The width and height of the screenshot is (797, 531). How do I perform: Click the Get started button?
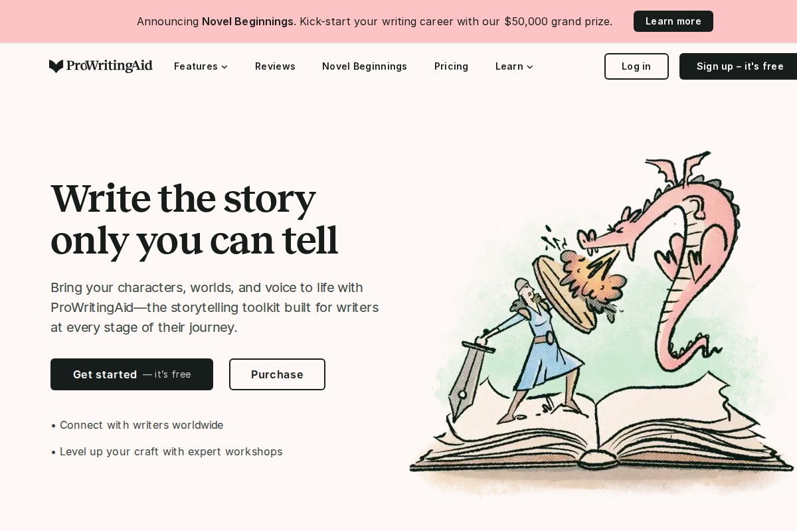pyautogui.click(x=132, y=374)
